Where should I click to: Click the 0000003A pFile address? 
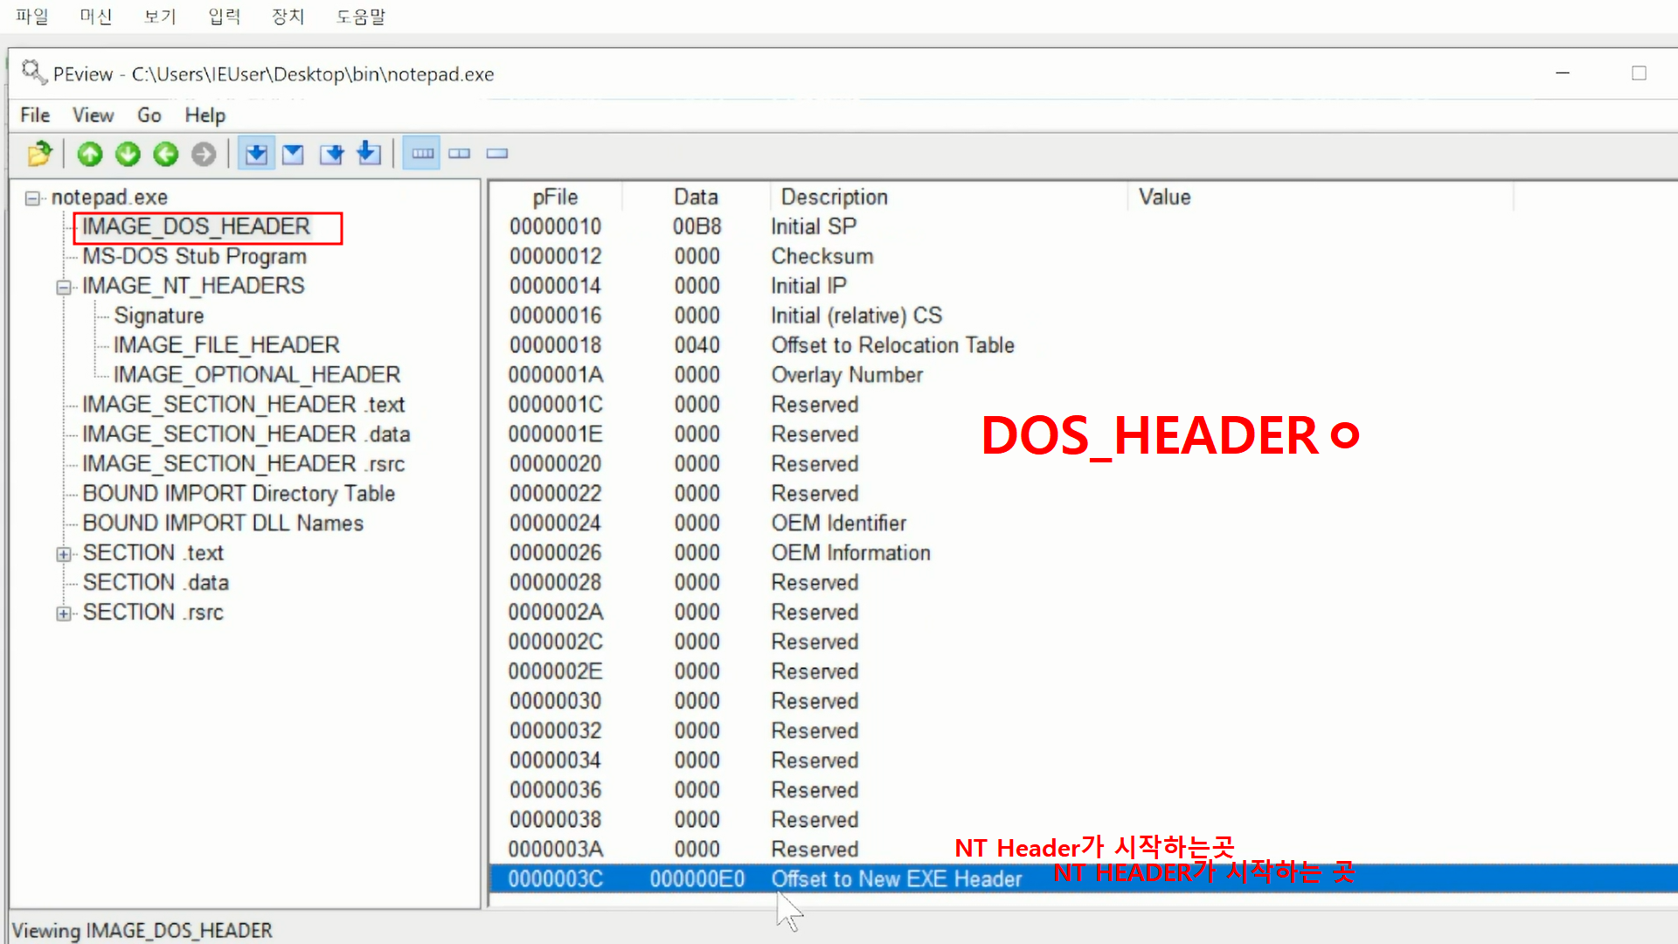point(555,850)
